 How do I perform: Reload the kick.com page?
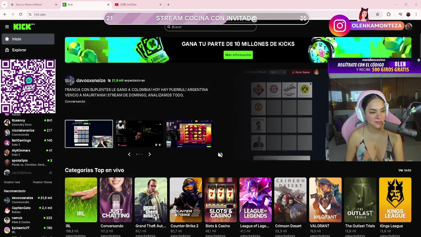(20, 14)
